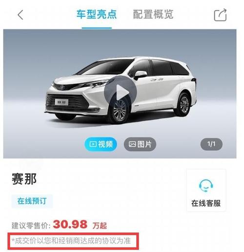Click the 在线预订 booking tag
This screenshot has width=244, height=252.
click(32, 201)
